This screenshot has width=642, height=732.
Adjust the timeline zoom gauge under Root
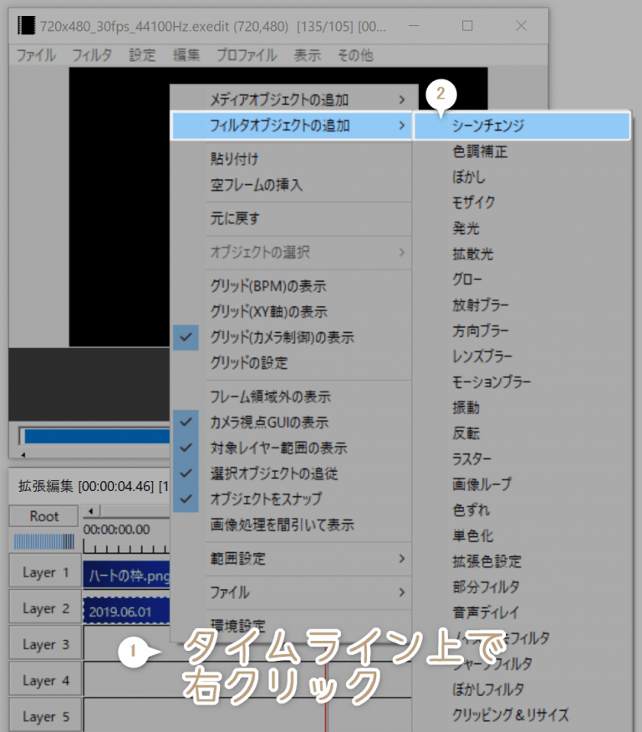point(43,541)
